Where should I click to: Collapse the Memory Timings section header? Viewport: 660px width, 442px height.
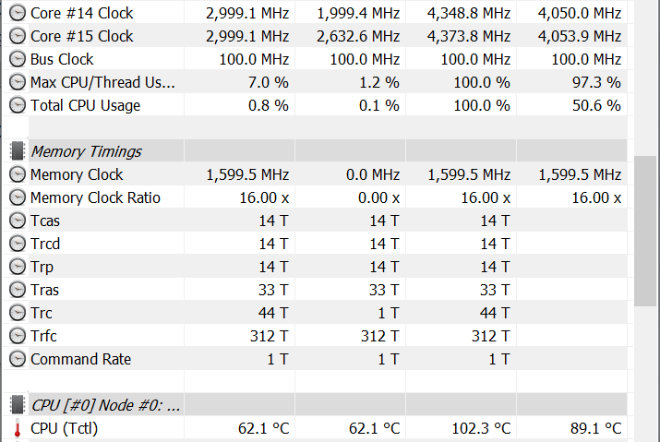pyautogui.click(x=86, y=151)
